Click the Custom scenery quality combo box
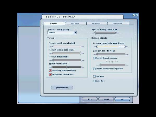This screenshot has width=156, height=117. point(62,32)
